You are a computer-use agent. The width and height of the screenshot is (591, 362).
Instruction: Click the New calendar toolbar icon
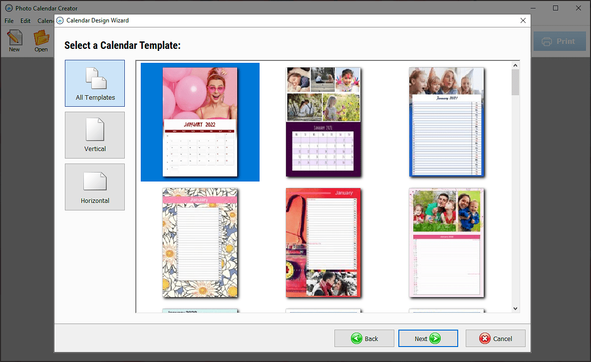click(14, 41)
